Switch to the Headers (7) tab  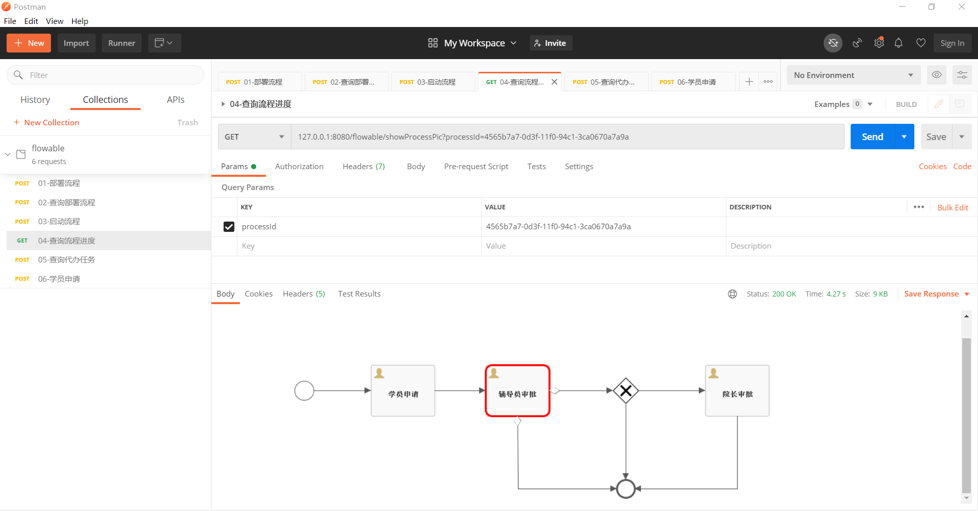[363, 167]
